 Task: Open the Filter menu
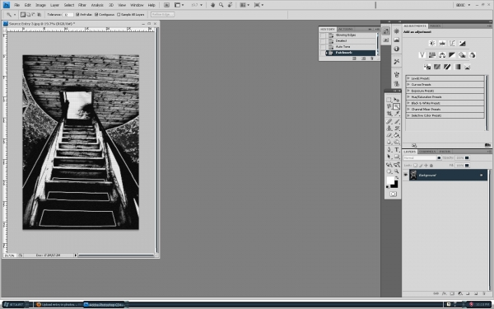click(x=82, y=5)
